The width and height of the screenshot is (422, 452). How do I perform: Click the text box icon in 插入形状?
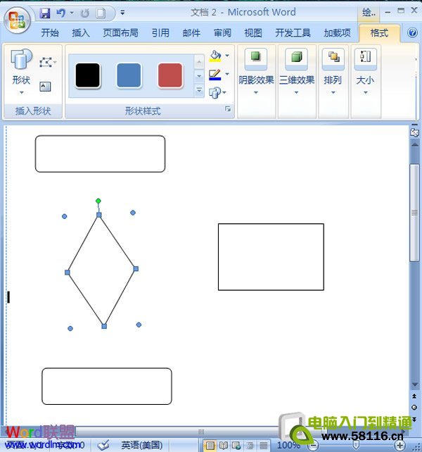point(45,87)
